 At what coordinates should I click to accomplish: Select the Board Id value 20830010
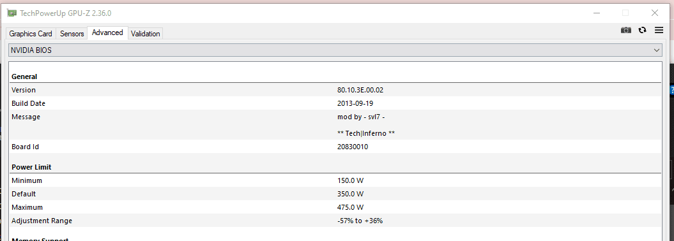(x=353, y=147)
